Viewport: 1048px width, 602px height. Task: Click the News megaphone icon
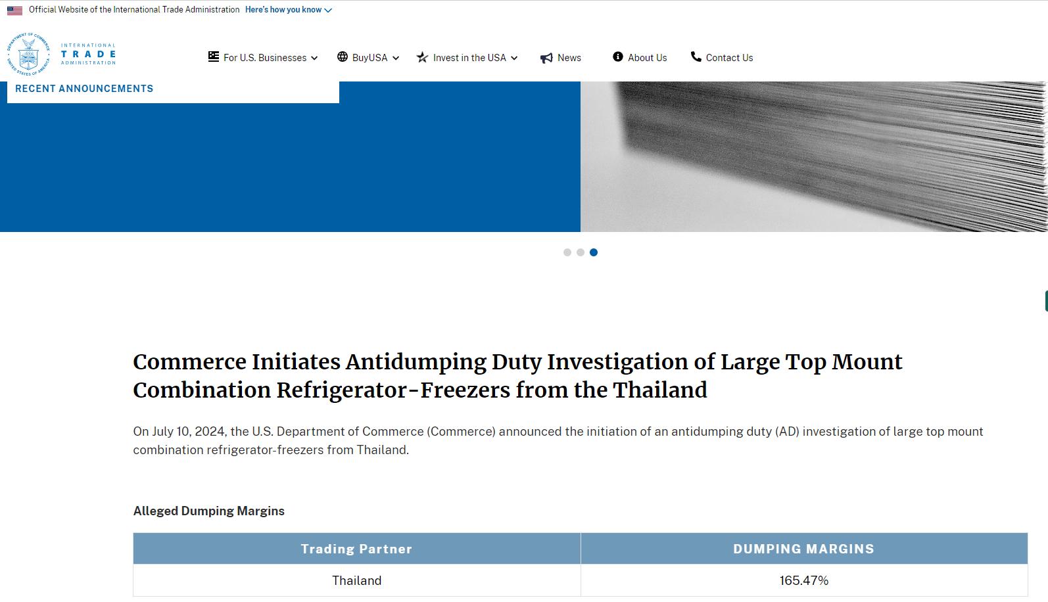pos(546,58)
